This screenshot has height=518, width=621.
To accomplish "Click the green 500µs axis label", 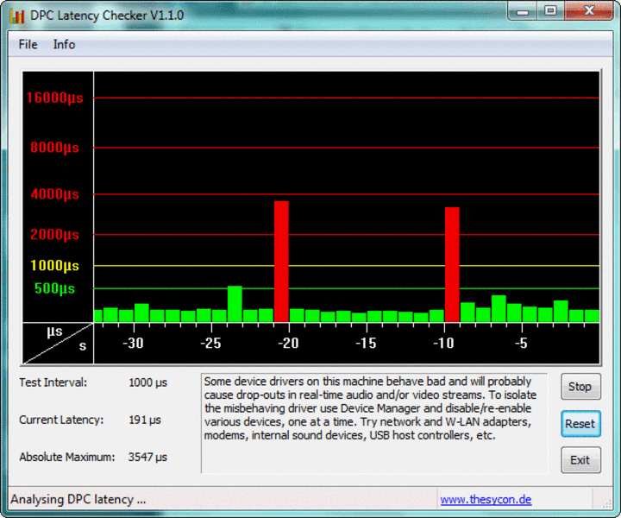I will [54, 288].
